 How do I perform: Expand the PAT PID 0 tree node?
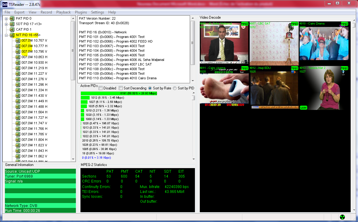coord(6,19)
